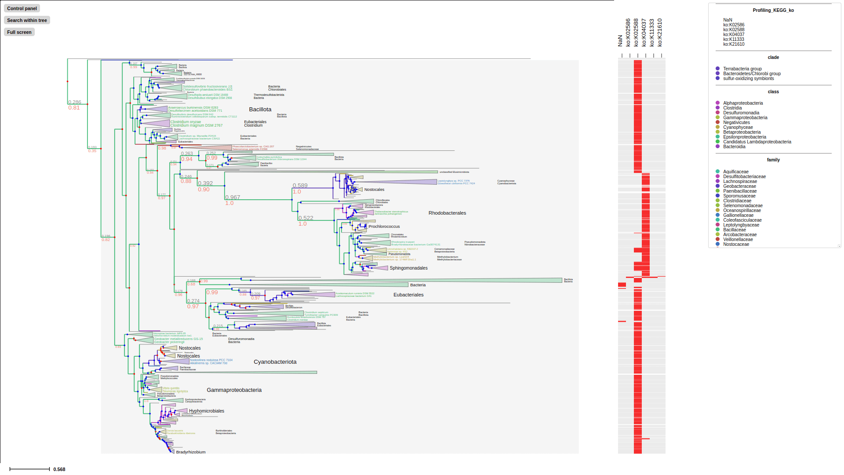
Task: Click the Bacteroidia legend entry text
Action: pos(734,146)
